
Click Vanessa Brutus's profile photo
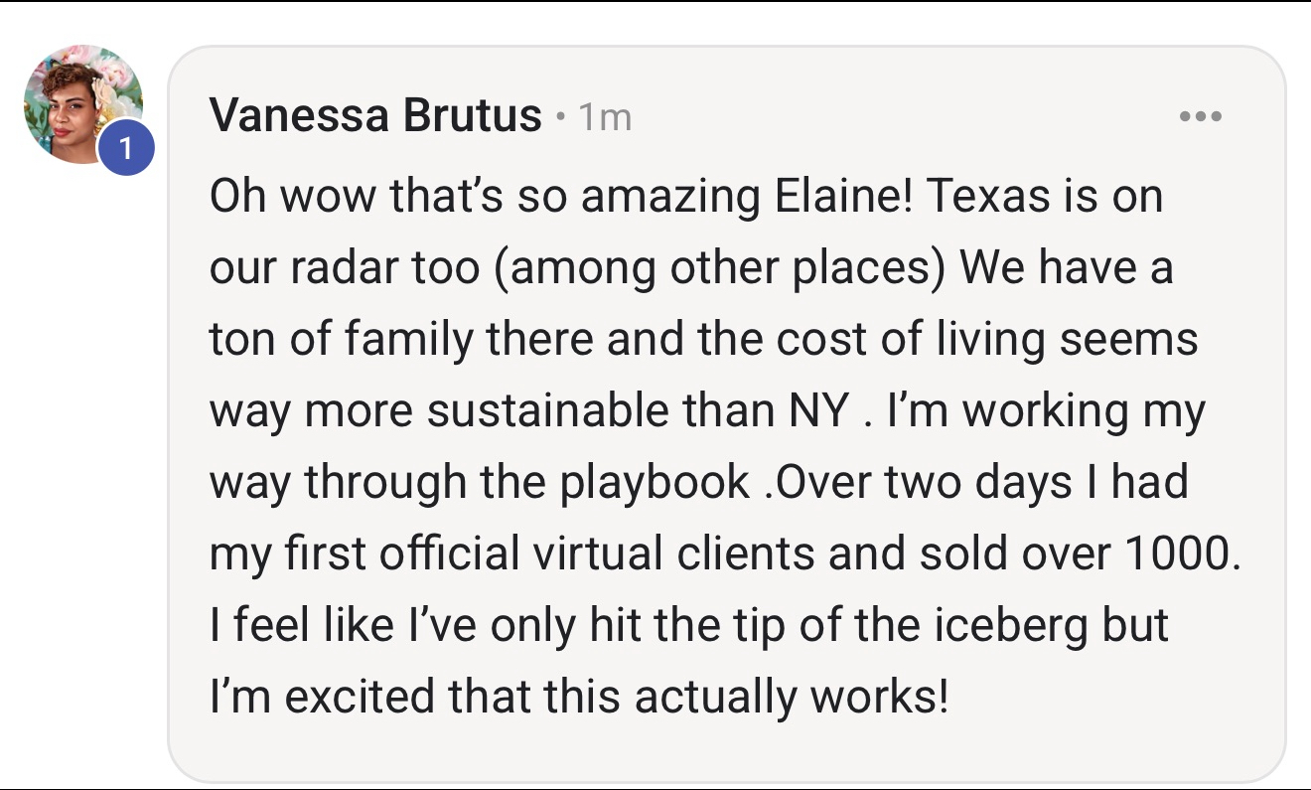click(x=77, y=100)
